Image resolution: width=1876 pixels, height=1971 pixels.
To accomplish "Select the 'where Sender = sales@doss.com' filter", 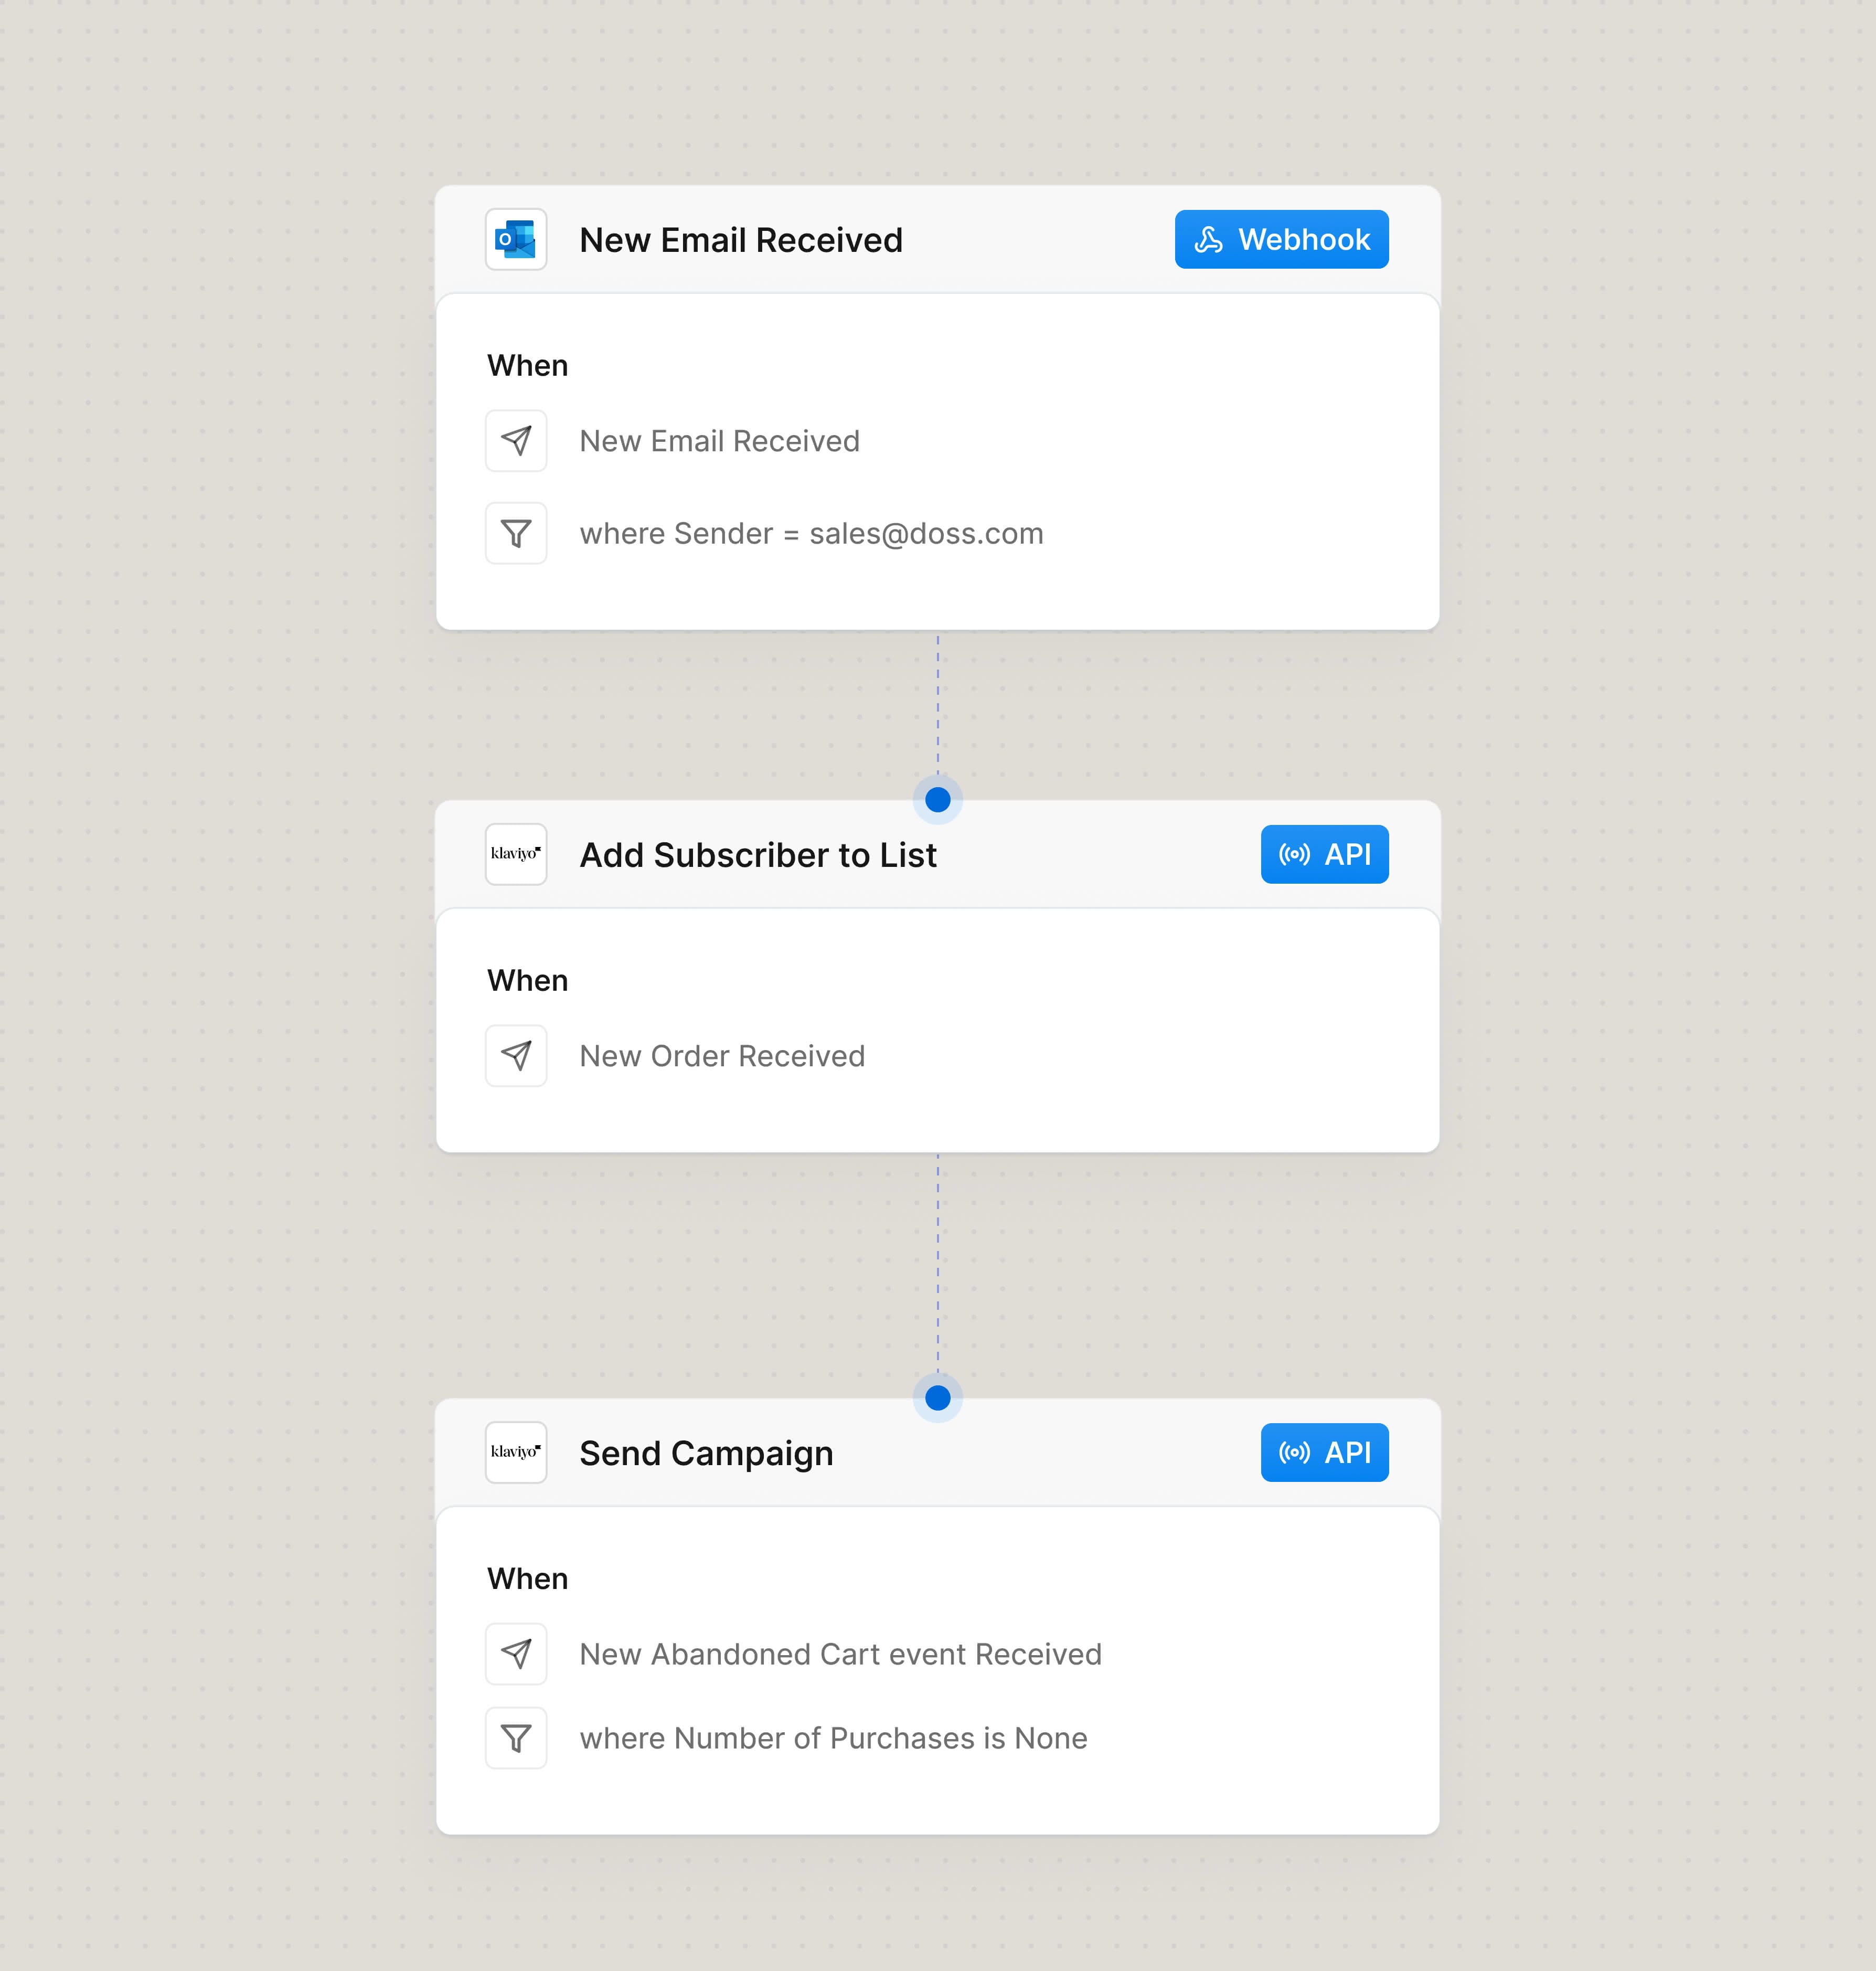I will [x=811, y=534].
